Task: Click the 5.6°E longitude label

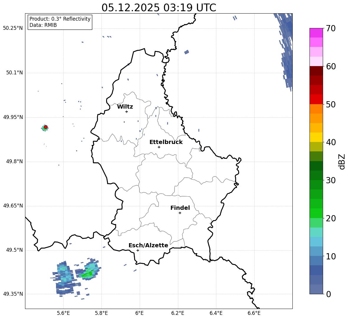Action: pos(63,313)
